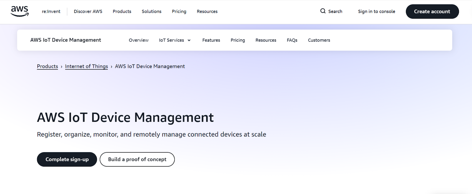472x194 pixels.
Task: Go to the Customers tab
Action: [319, 40]
